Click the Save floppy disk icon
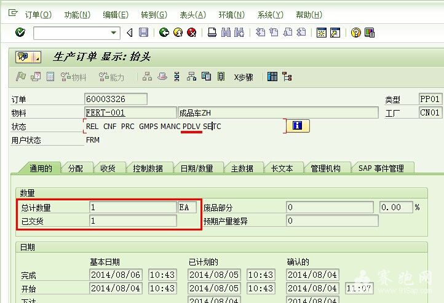 143,33
